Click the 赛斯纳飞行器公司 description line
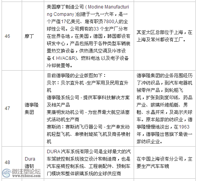This screenshot has width=198, height=181. tap(88, 134)
